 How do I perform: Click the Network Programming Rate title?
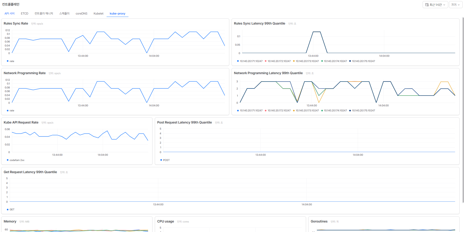click(x=25, y=73)
